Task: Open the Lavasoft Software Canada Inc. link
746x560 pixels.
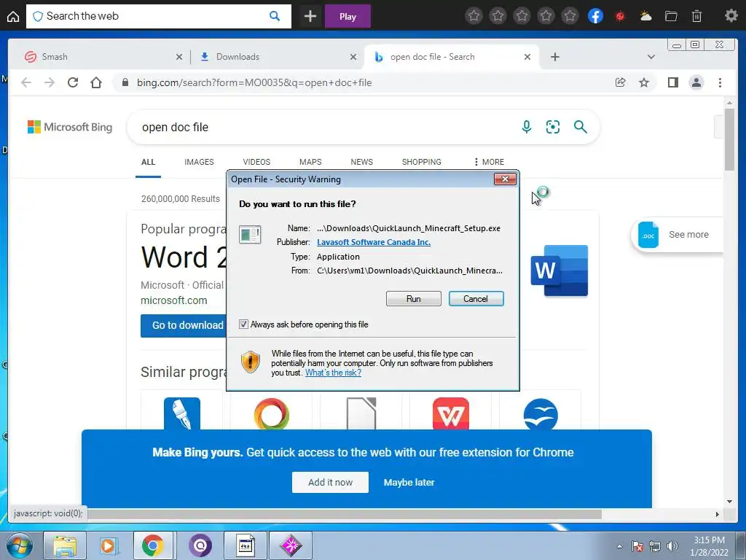Action: [x=374, y=242]
